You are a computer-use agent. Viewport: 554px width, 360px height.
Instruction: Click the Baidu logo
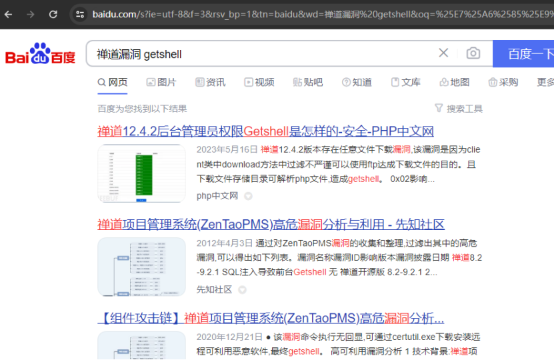(x=40, y=54)
